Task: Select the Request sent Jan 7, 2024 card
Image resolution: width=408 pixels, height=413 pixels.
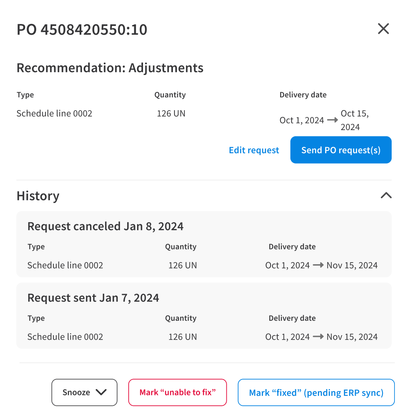Action: 204,316
